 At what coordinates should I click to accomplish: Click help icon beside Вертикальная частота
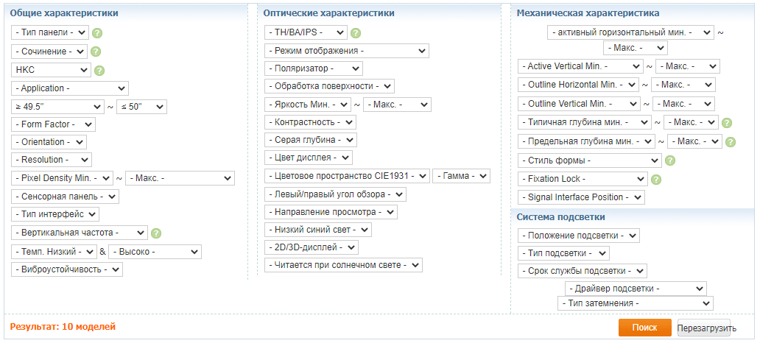[156, 233]
